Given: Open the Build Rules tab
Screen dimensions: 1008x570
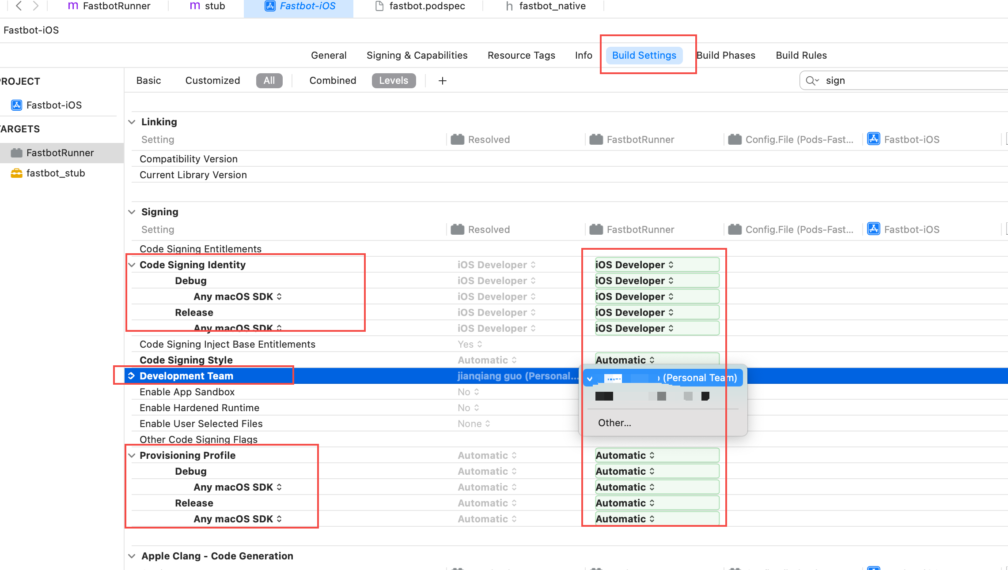Looking at the screenshot, I should 801,55.
